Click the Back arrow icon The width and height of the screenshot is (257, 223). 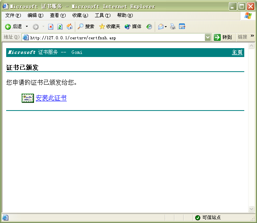point(8,27)
